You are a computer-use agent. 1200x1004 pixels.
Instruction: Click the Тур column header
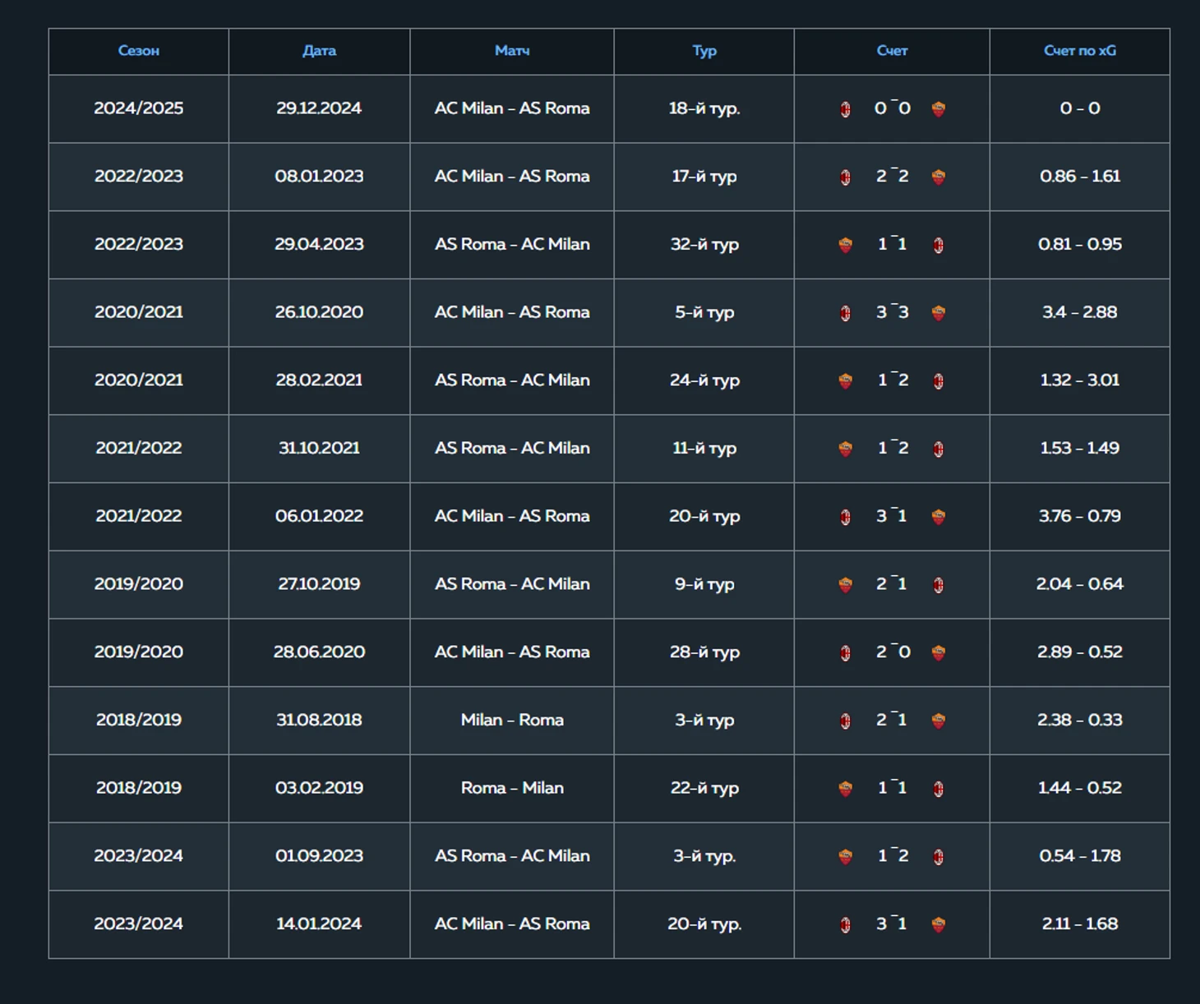coord(704,51)
